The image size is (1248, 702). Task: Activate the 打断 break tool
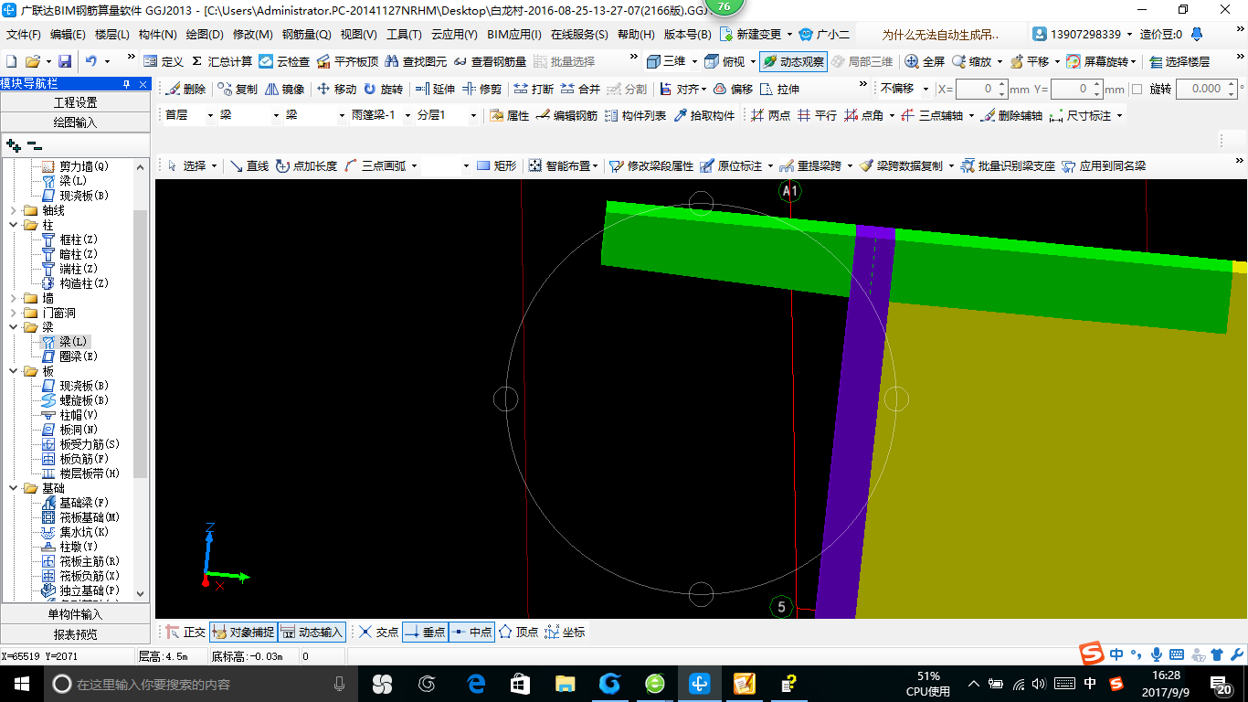pyautogui.click(x=534, y=89)
